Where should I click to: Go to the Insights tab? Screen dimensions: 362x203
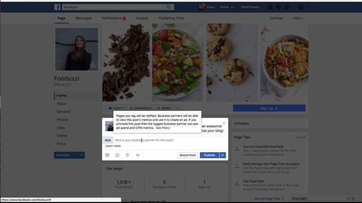pyautogui.click(x=142, y=18)
